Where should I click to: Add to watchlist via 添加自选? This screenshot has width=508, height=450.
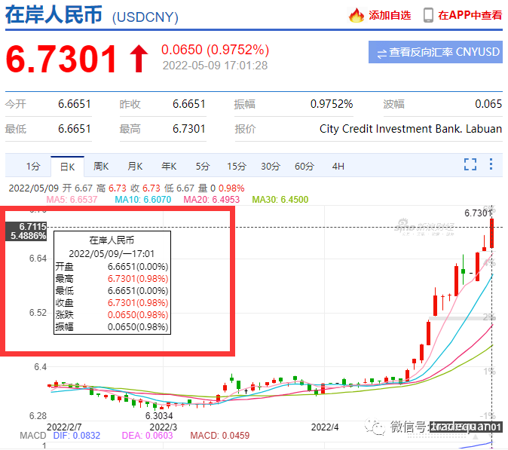point(390,15)
